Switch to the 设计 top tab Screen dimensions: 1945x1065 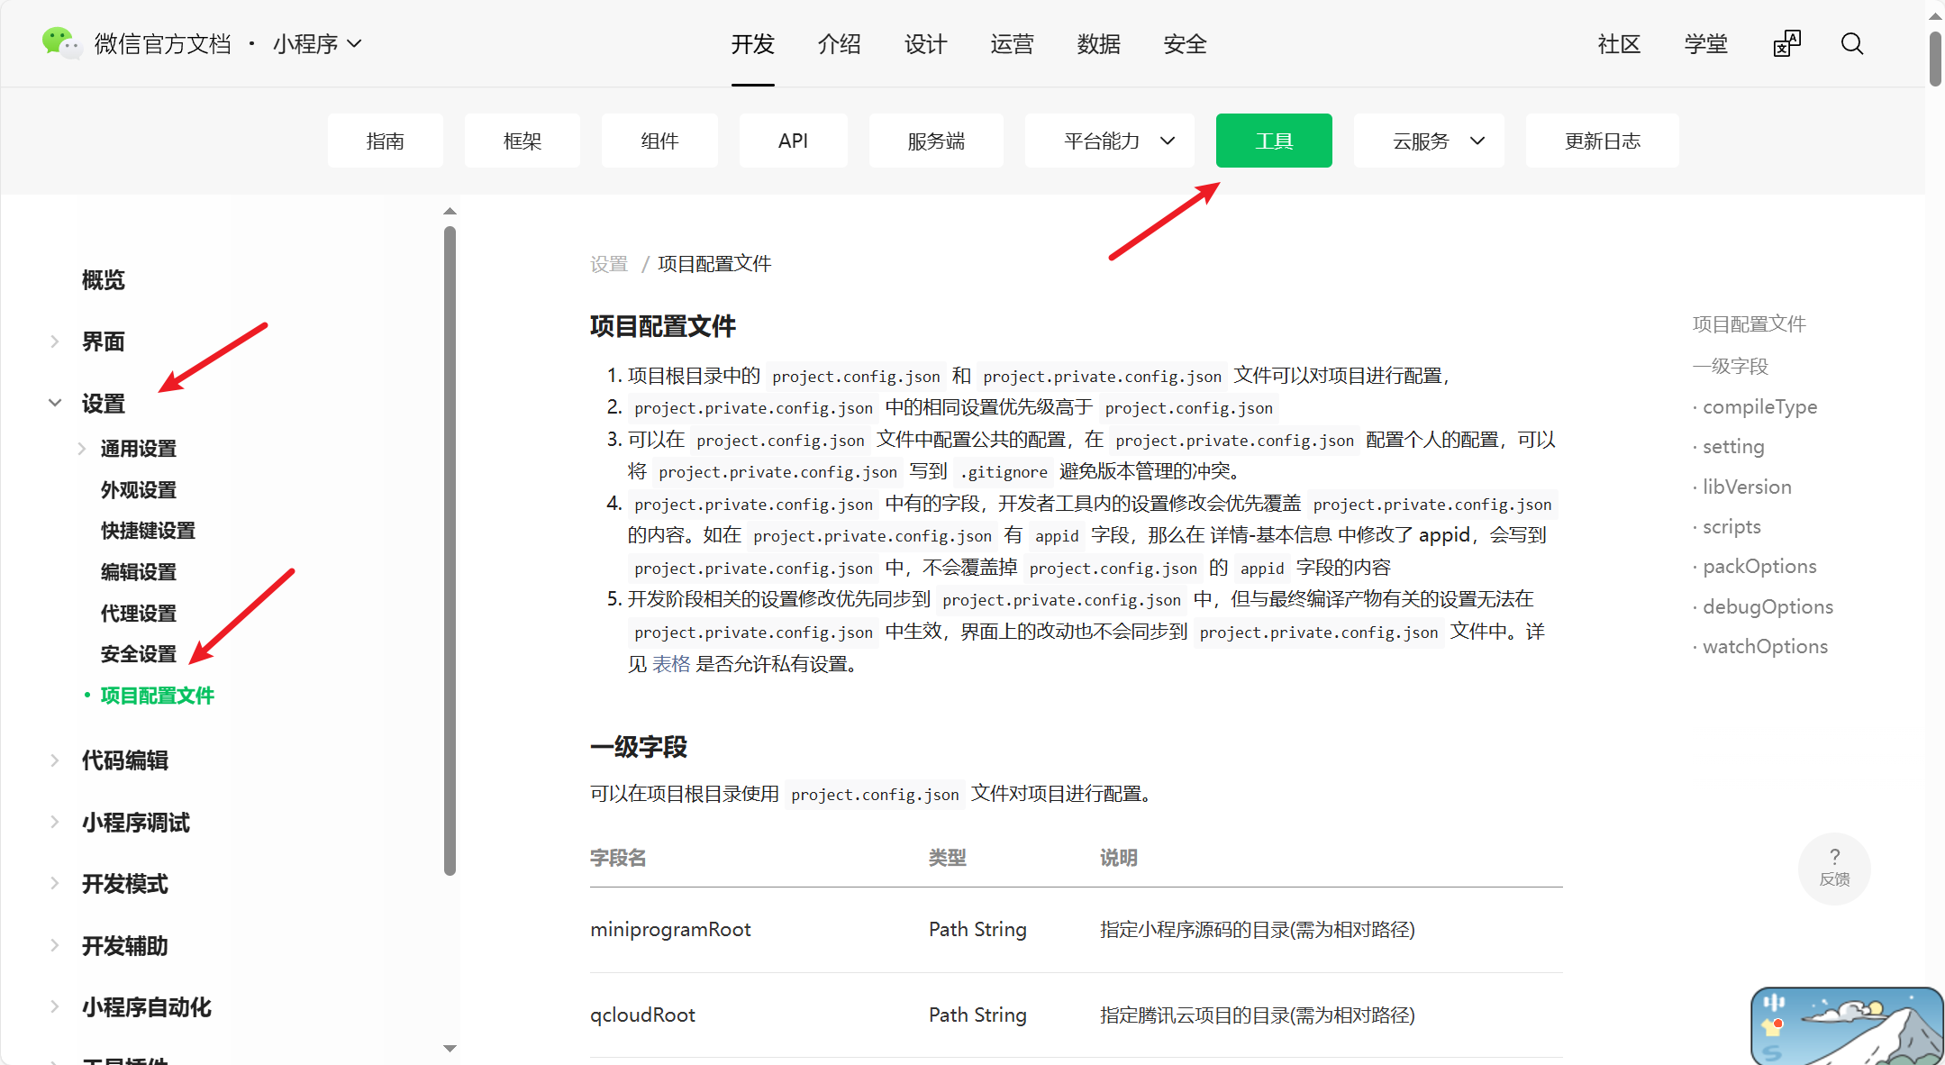925,44
